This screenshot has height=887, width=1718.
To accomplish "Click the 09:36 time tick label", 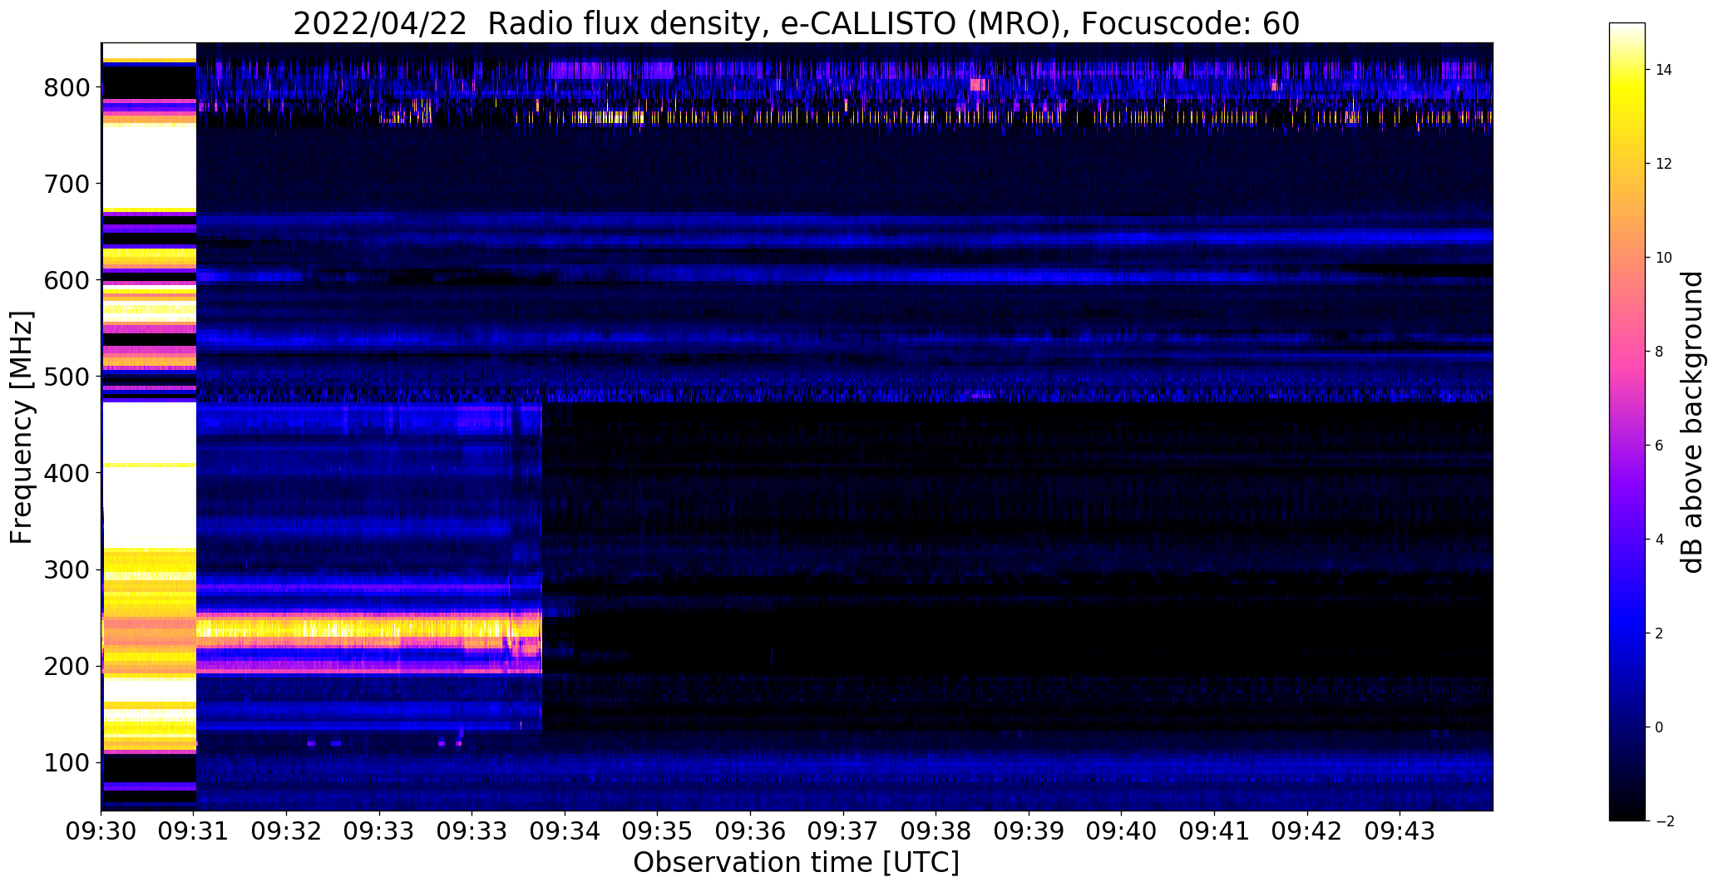I will coord(751,831).
